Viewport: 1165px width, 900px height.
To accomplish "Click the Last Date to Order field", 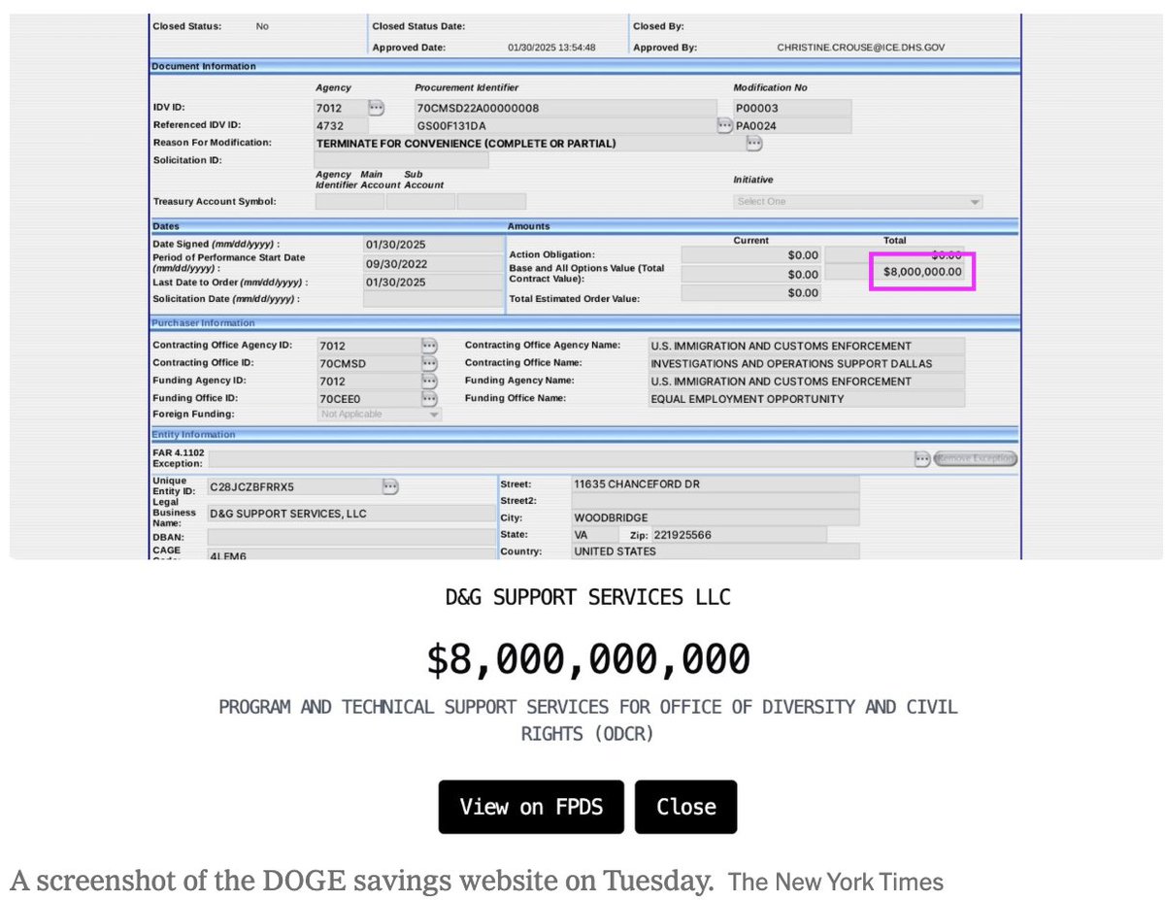I will click(x=434, y=282).
